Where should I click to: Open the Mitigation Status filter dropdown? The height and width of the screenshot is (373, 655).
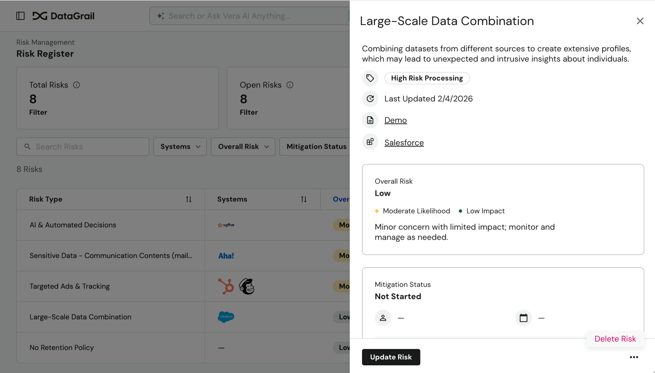316,146
